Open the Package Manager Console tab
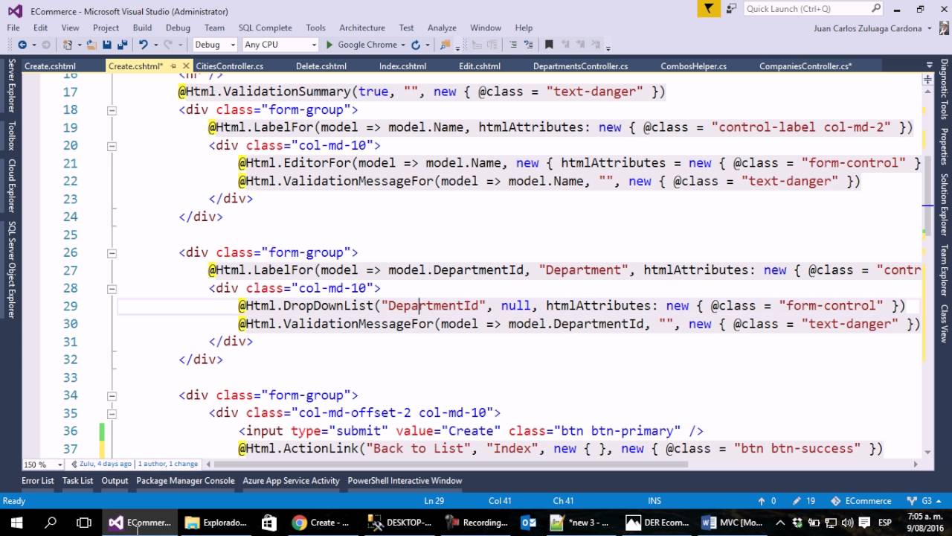This screenshot has width=952, height=536. [x=185, y=481]
